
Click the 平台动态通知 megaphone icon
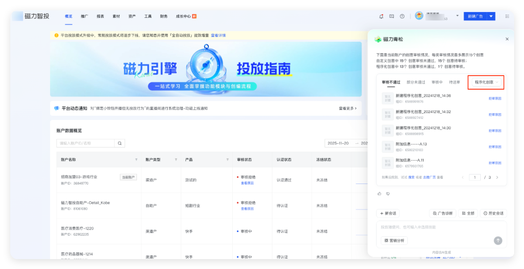click(x=57, y=108)
